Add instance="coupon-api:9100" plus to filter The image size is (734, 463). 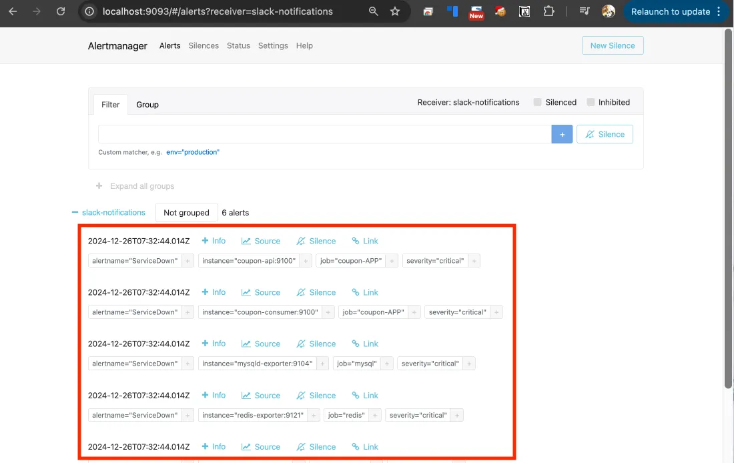click(306, 261)
